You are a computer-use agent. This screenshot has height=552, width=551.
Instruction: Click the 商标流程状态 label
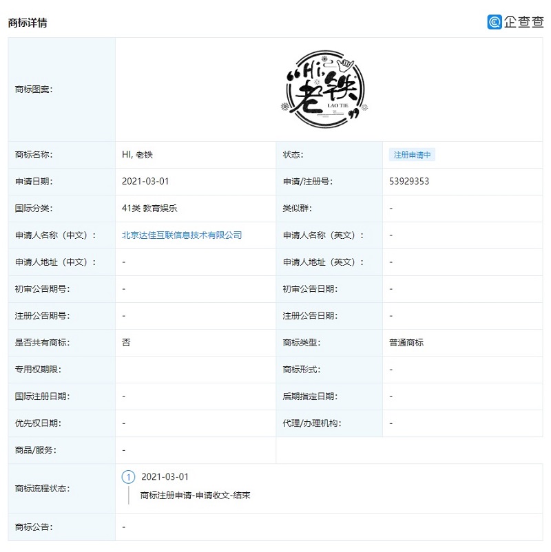pos(42,489)
